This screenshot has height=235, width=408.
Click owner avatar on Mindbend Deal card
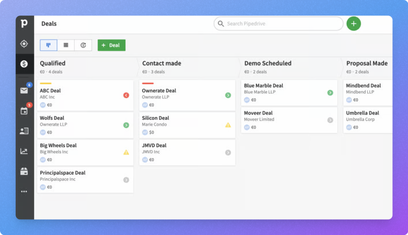click(x=349, y=100)
